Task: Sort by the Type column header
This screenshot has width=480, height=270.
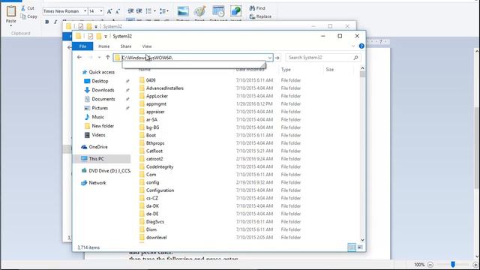Action: coord(286,70)
